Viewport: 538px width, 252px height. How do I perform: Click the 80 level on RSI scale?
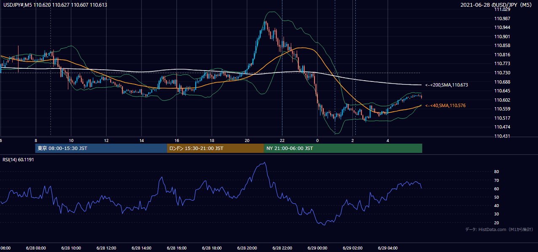(x=497, y=172)
